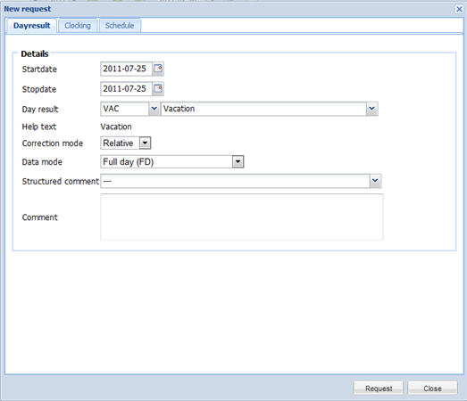Click the Correction mode label
The width and height of the screenshot is (467, 401).
(53, 143)
